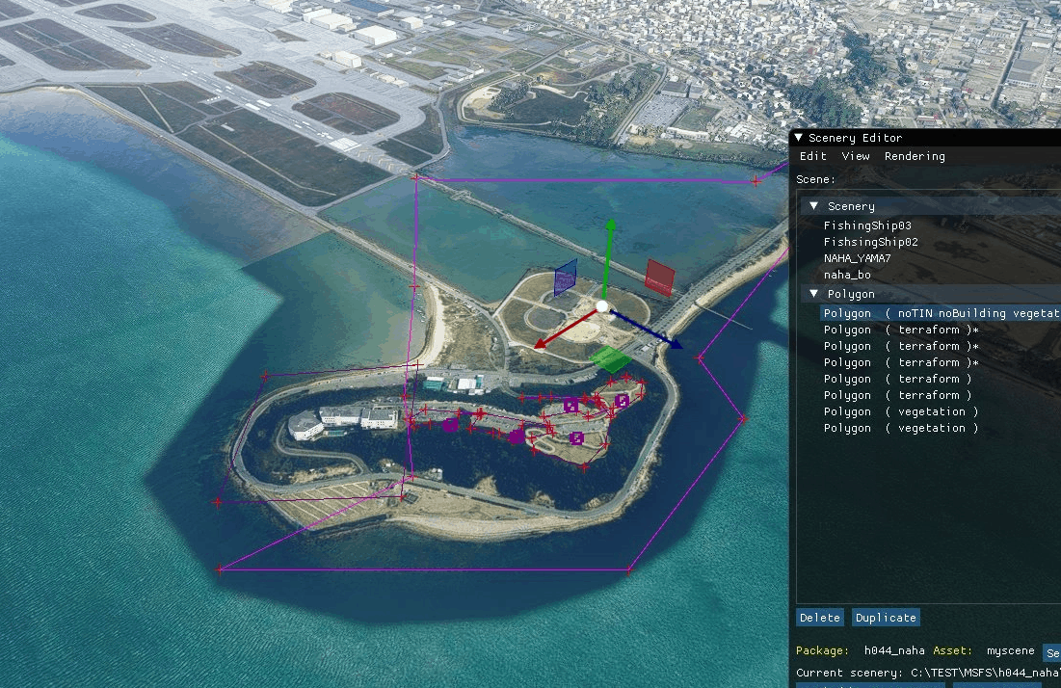Open the Edit menu
1061x688 pixels.
pyautogui.click(x=813, y=156)
